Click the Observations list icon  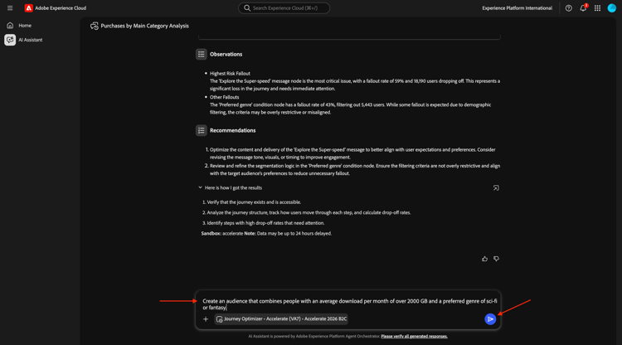[x=202, y=54]
